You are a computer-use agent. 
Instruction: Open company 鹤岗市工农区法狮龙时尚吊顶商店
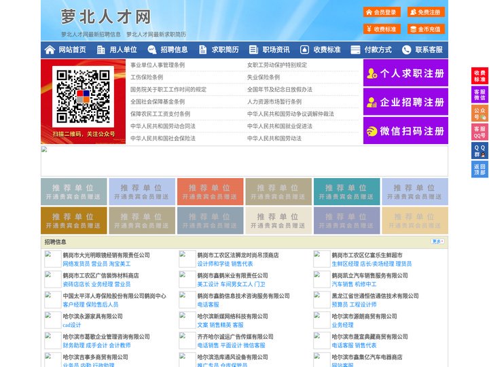pos(238,255)
